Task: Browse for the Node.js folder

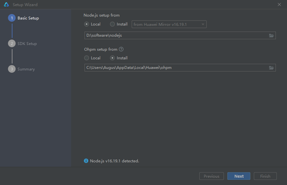Action: point(271,35)
